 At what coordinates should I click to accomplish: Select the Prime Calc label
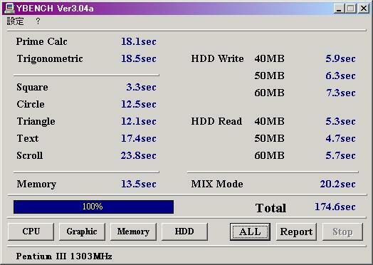click(x=41, y=41)
